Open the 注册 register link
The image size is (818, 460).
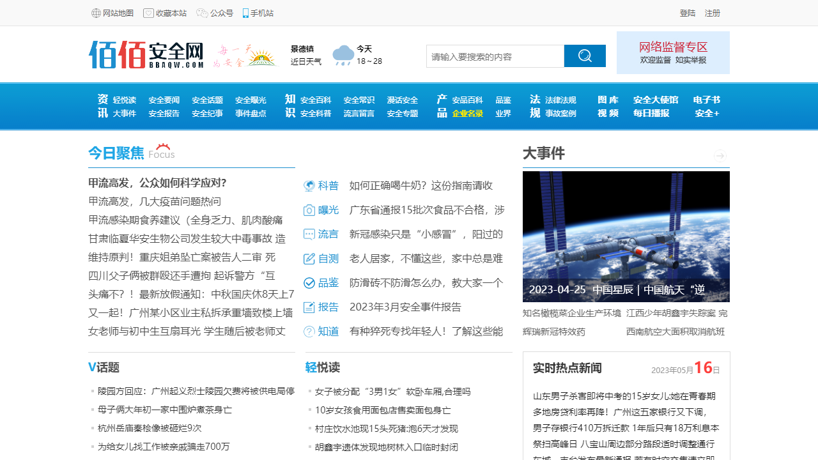(x=713, y=13)
